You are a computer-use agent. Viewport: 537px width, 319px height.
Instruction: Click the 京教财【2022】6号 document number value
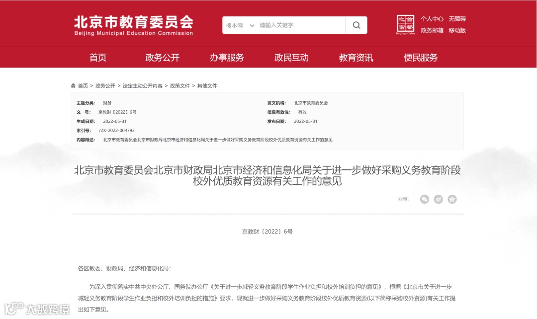(x=117, y=112)
